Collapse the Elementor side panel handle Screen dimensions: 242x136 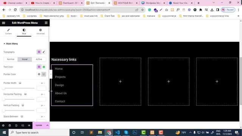pyautogui.click(x=51, y=74)
